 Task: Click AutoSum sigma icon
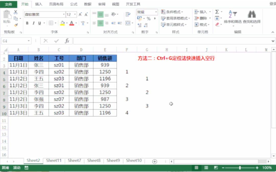pos(217,12)
